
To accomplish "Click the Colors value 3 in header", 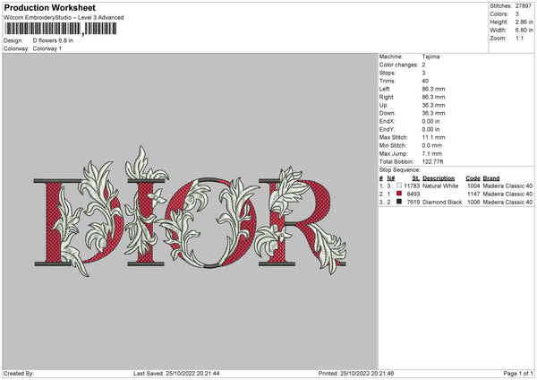I will pyautogui.click(x=517, y=14).
